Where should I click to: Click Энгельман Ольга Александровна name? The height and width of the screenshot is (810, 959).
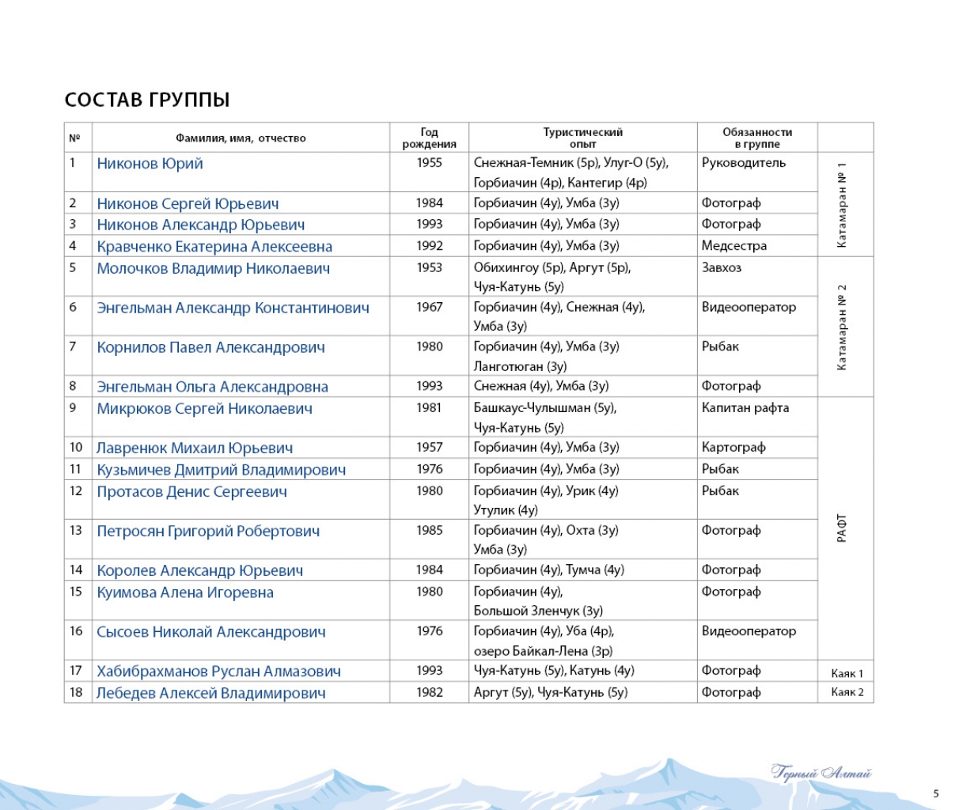click(x=212, y=387)
